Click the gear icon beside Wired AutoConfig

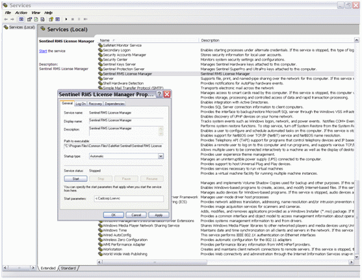point(100,235)
